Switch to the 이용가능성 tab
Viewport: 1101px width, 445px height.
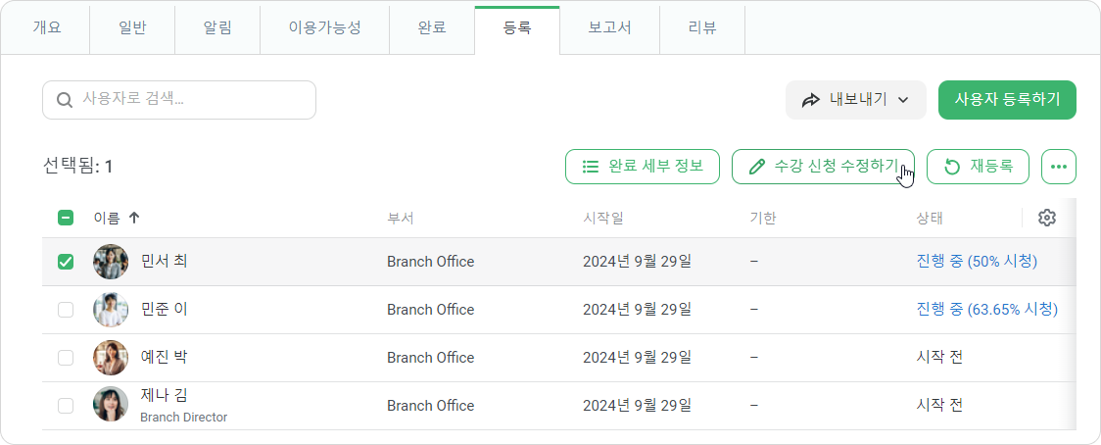(324, 29)
